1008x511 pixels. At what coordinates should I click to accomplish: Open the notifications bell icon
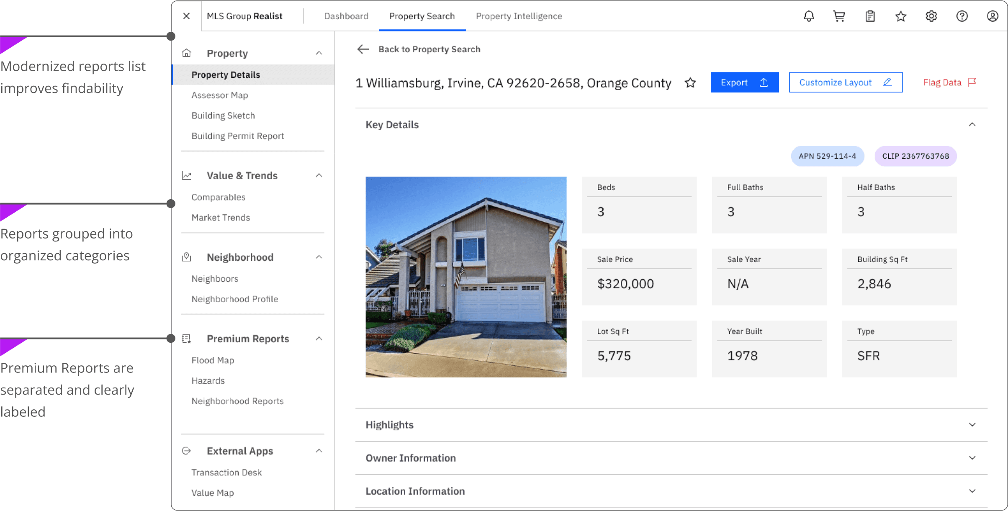809,16
